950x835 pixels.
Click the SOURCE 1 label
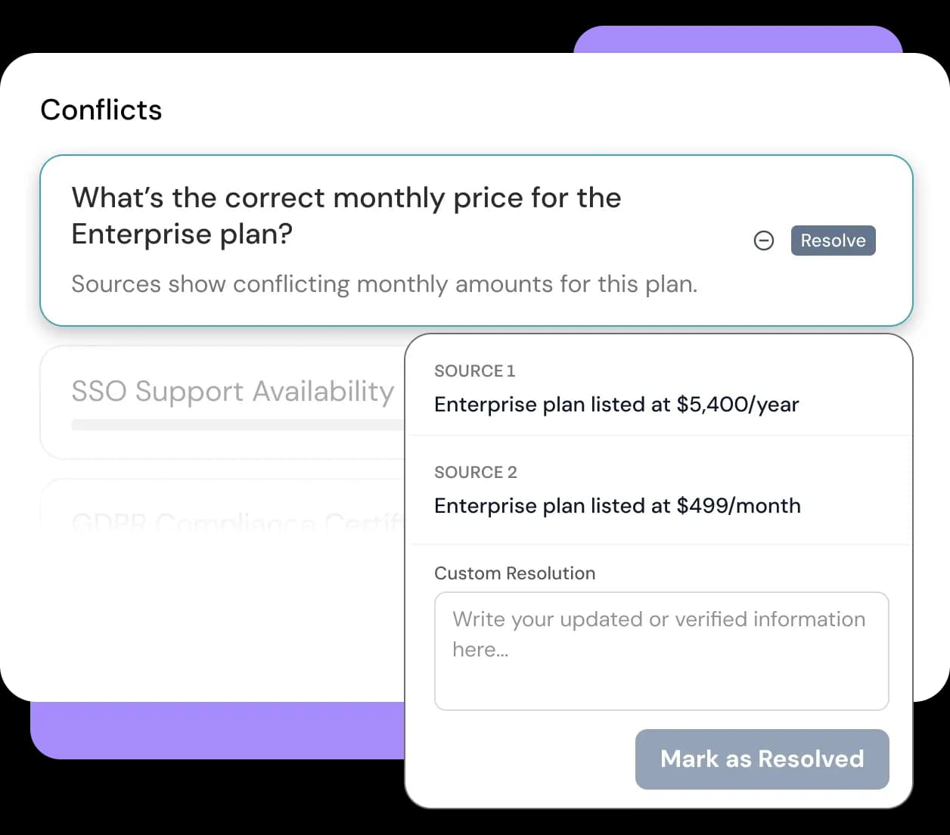click(474, 371)
